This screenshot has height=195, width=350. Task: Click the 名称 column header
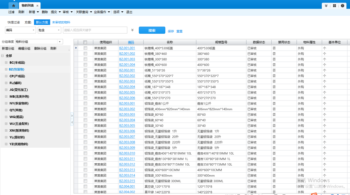(169, 42)
